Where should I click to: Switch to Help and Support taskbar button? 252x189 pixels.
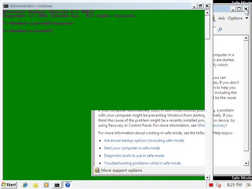[68, 185]
